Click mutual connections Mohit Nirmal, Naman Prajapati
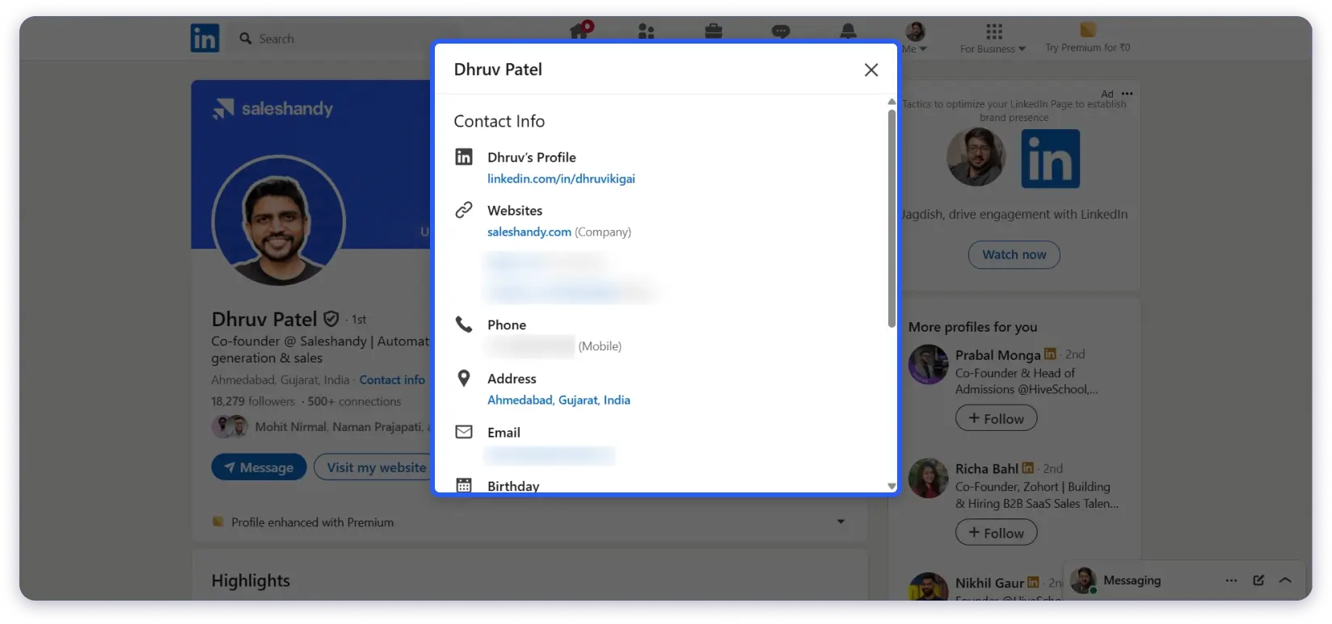Screen dimensions: 1332x624 click(x=339, y=426)
